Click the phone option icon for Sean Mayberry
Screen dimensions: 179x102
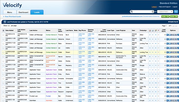tap(178, 66)
